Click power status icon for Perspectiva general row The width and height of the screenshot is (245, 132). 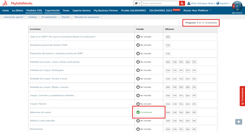point(138,45)
